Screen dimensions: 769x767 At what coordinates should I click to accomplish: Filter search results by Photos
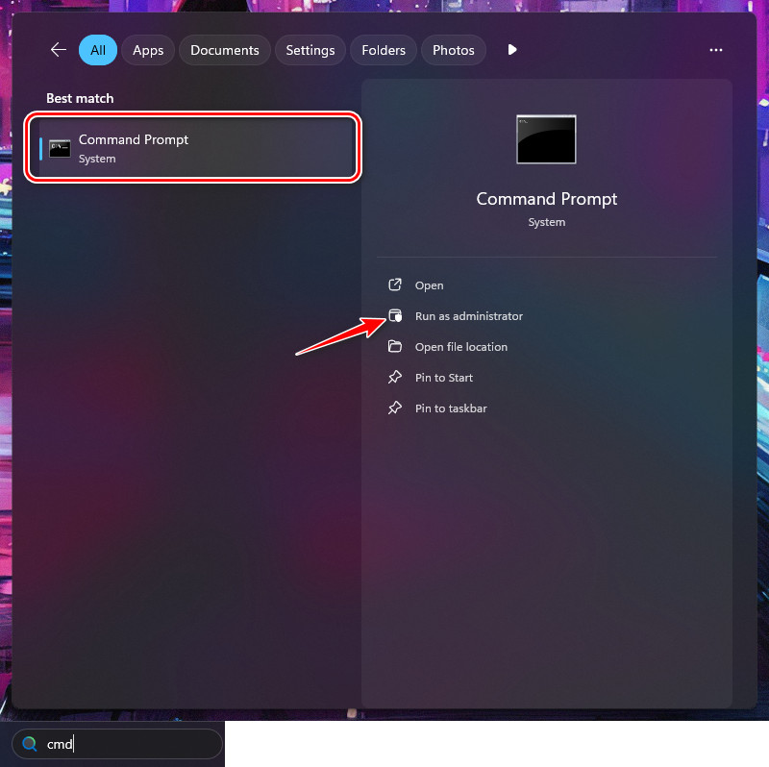tap(453, 50)
